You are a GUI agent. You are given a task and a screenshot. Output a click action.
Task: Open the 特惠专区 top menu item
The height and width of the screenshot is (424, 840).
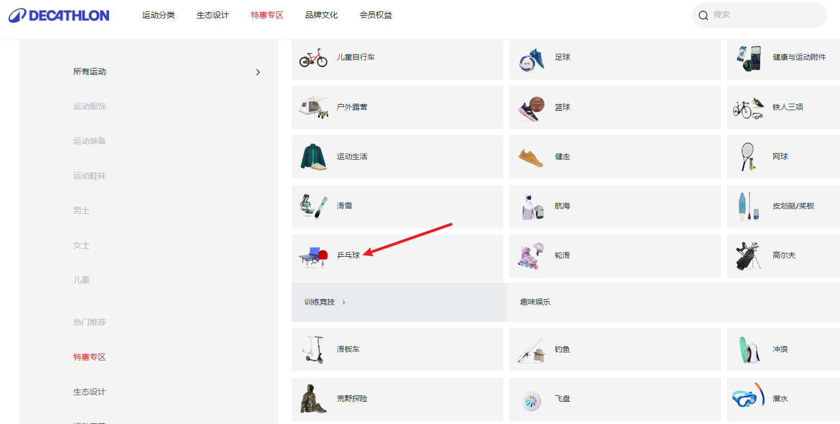coord(267,15)
